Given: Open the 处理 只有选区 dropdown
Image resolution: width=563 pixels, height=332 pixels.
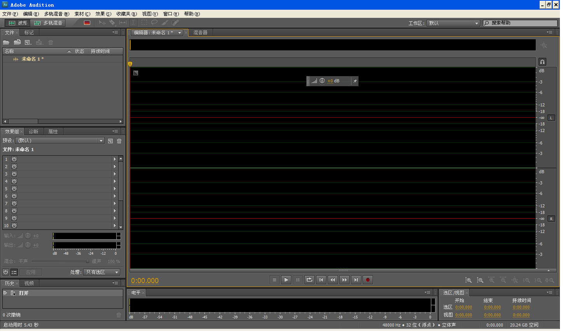Looking at the screenshot, I should pos(102,272).
